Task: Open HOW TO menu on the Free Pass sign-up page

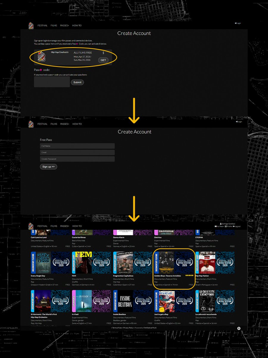Action: click(x=77, y=124)
